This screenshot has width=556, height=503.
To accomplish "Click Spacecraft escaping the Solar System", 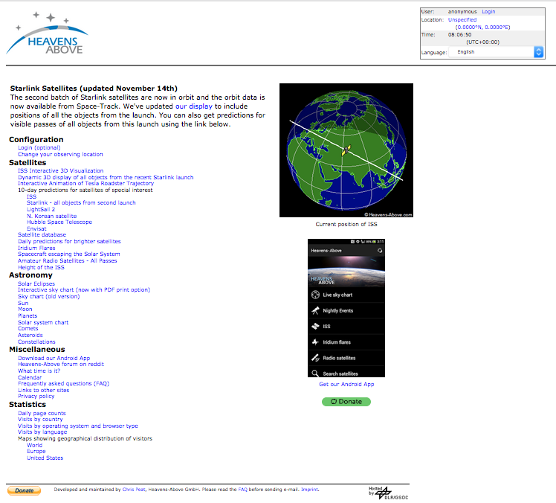I will 69,254.
